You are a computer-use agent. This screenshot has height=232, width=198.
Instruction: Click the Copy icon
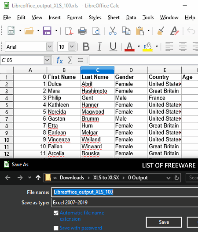126,31
